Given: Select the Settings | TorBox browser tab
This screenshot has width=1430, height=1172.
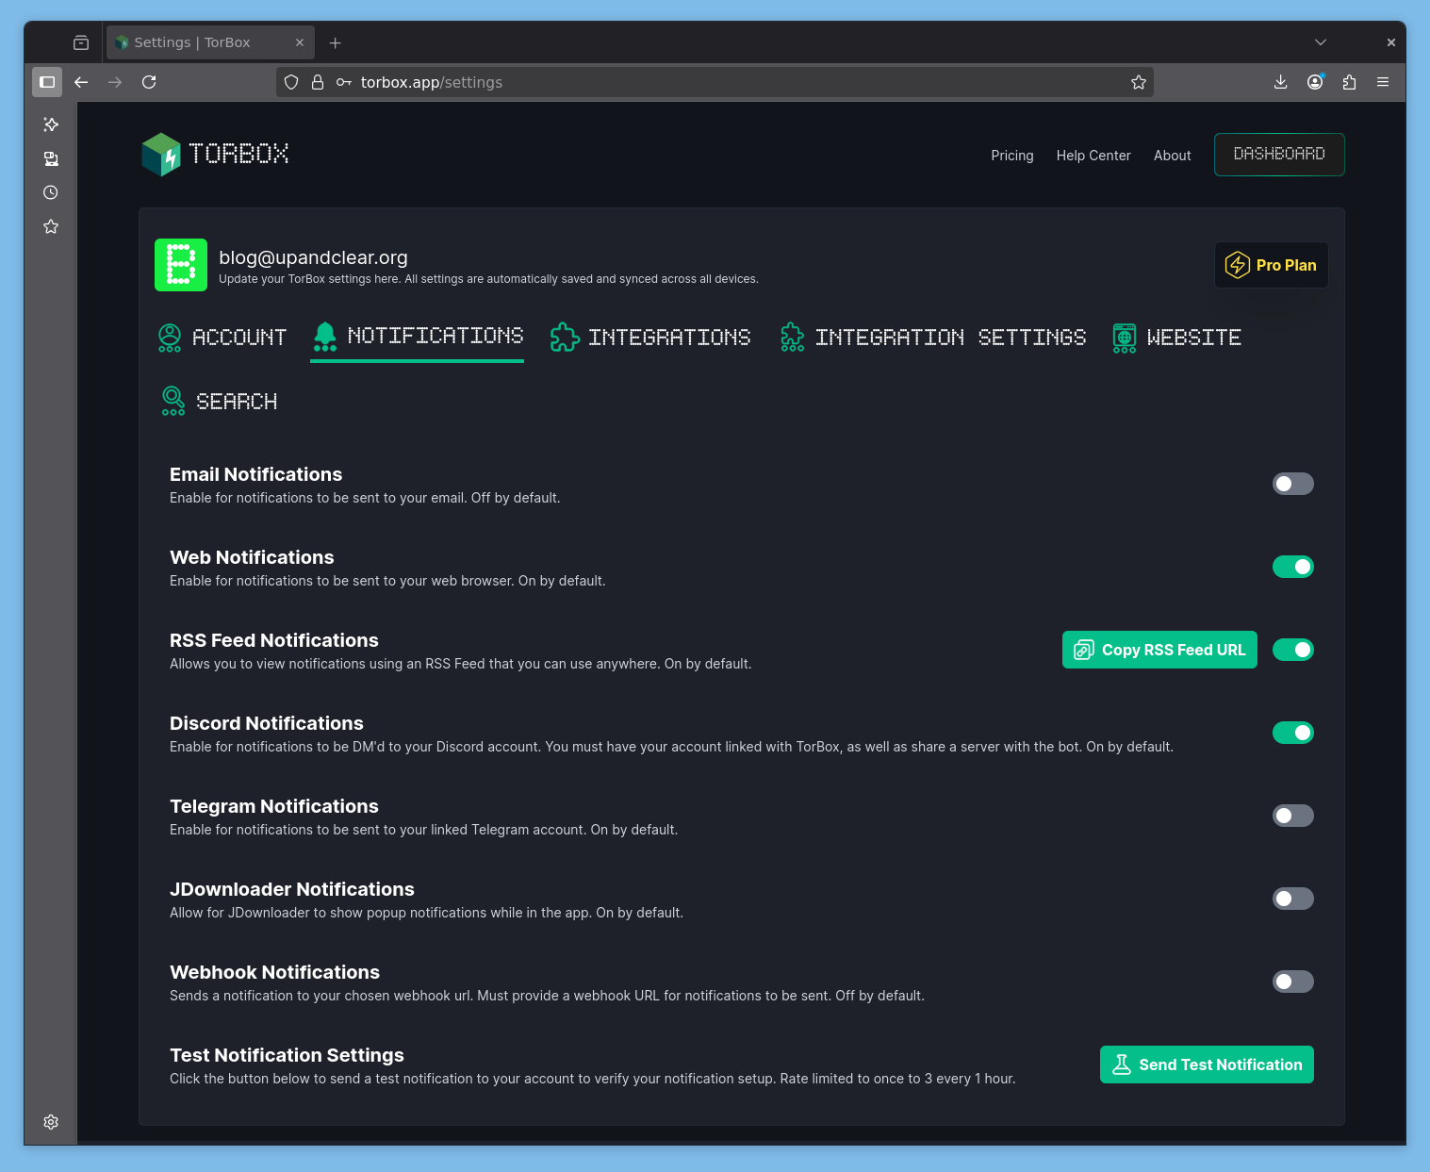Looking at the screenshot, I should (209, 42).
